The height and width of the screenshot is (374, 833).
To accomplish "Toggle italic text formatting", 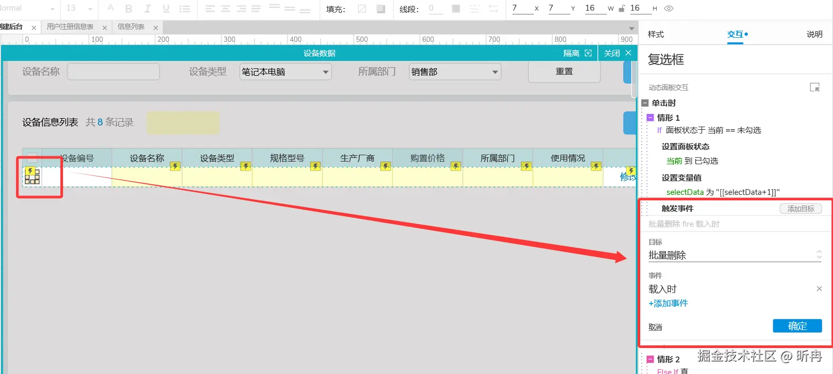I will (147, 8).
